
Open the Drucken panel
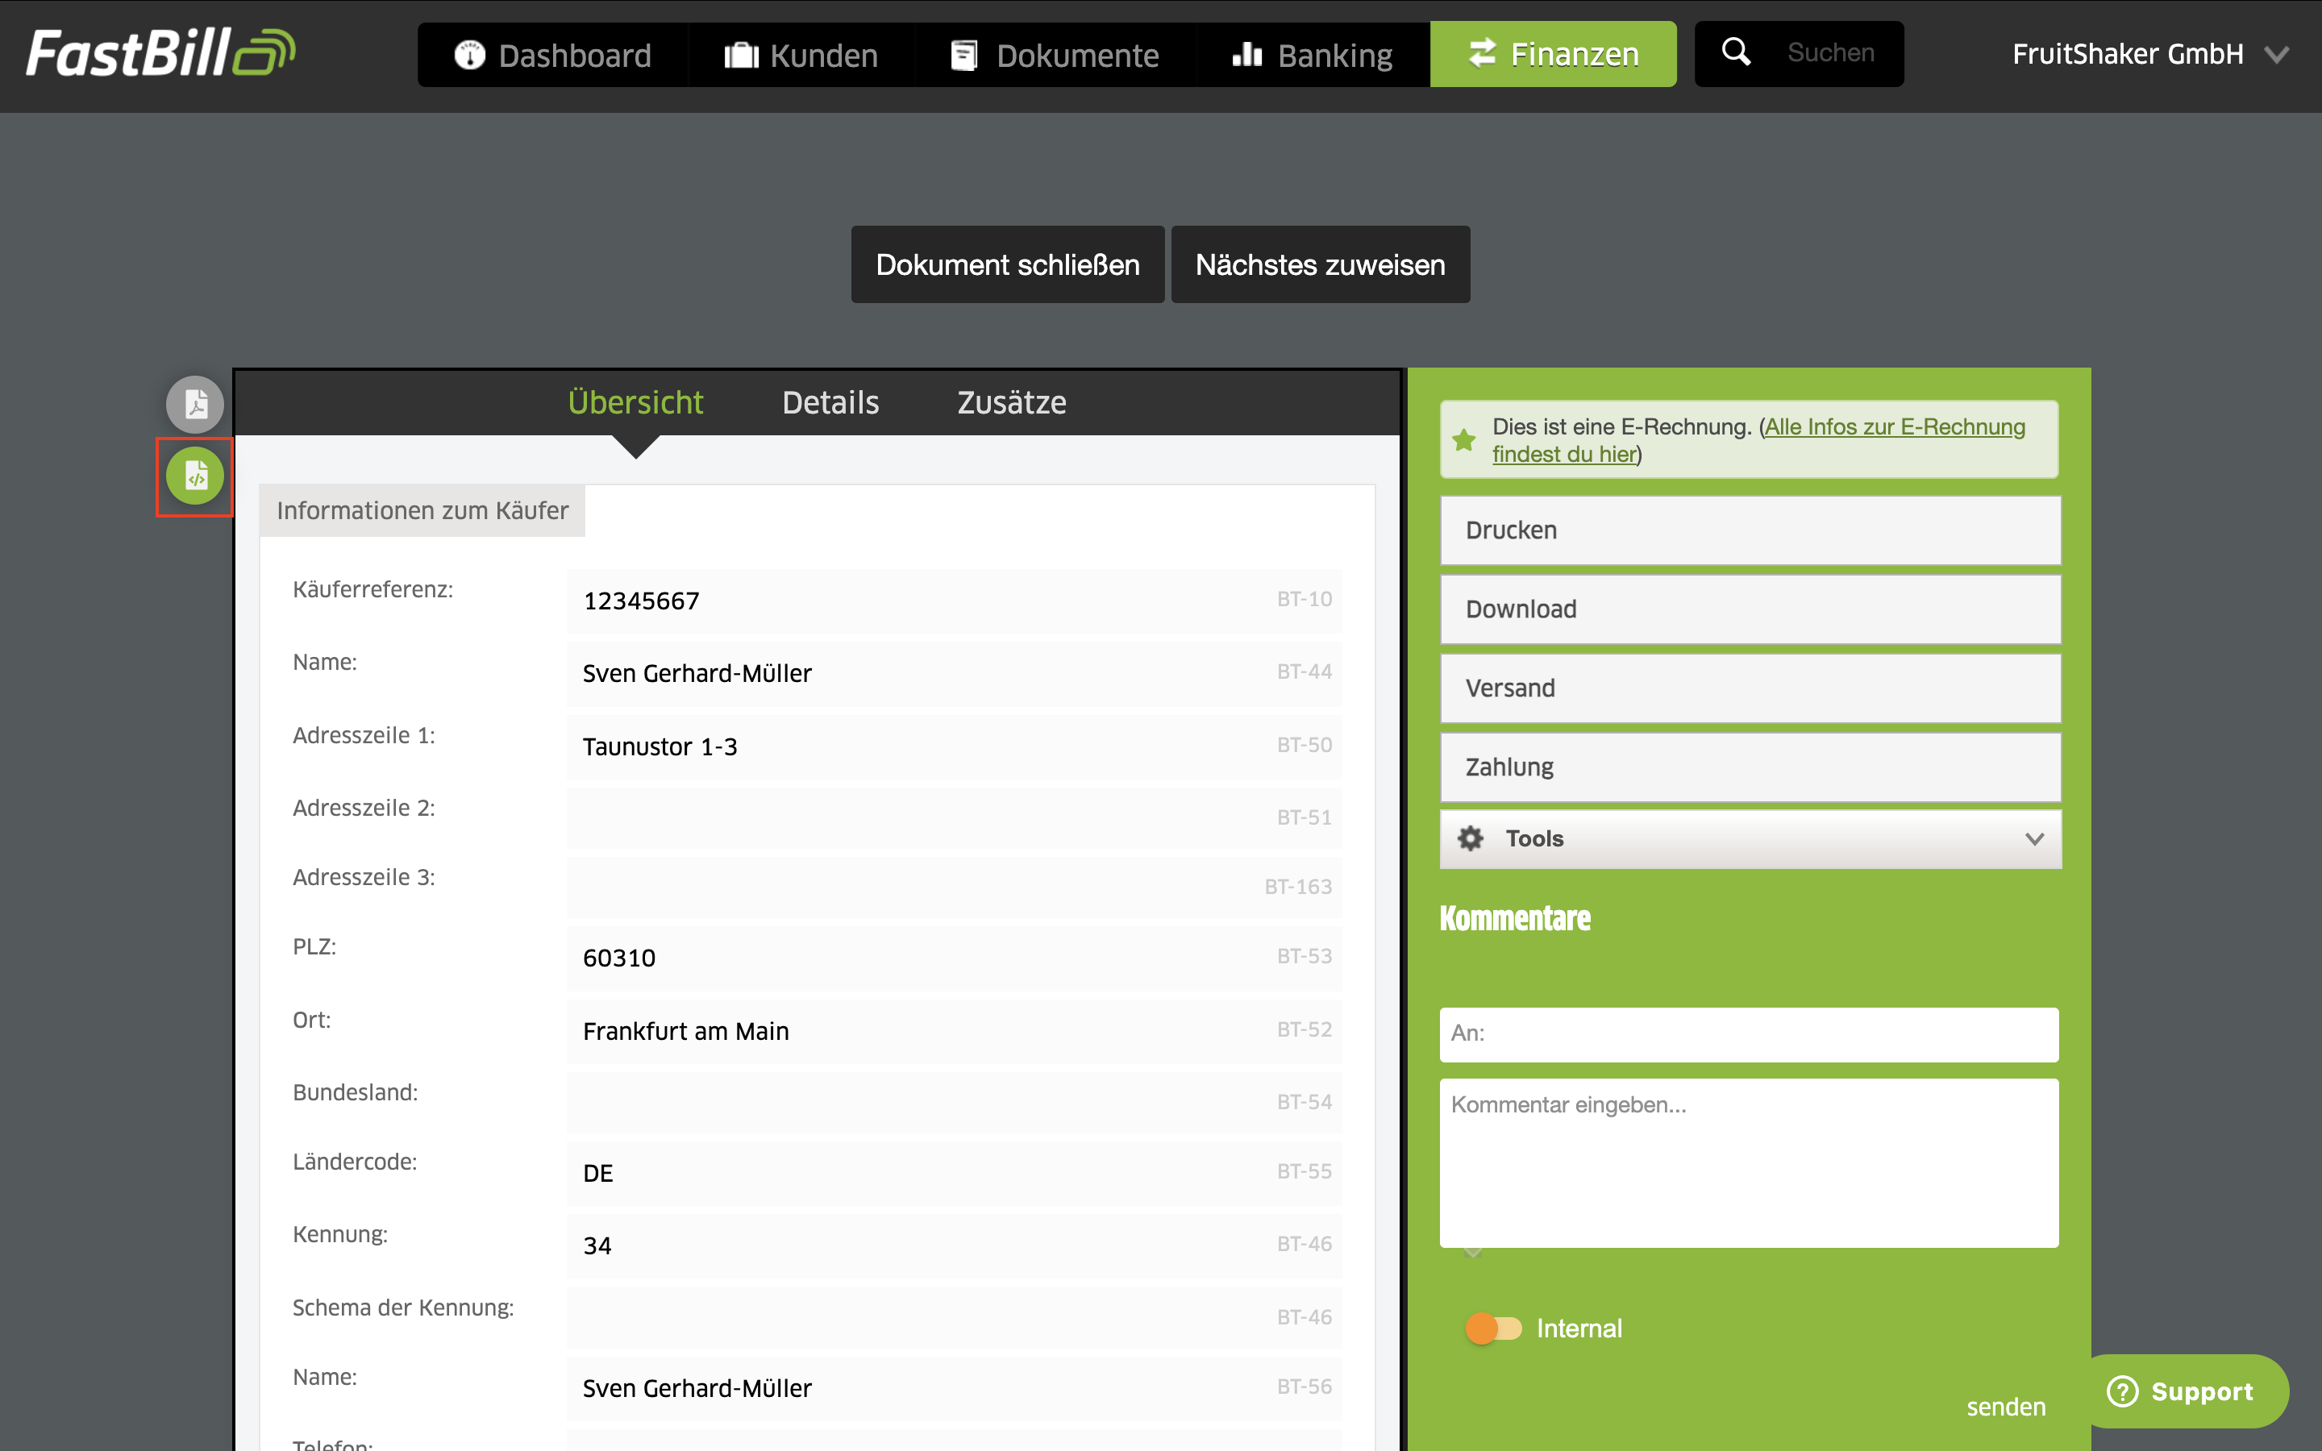pos(1750,530)
